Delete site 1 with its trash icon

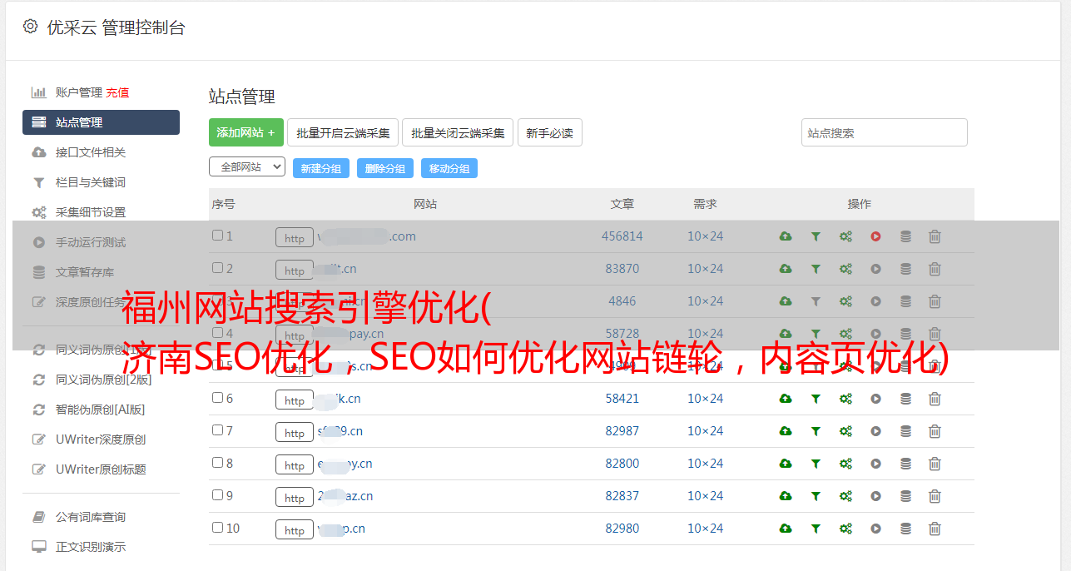(x=935, y=236)
